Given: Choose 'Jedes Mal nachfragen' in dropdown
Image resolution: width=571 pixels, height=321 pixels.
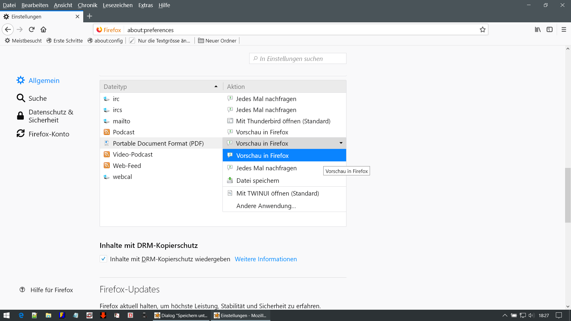Looking at the screenshot, I should click(x=266, y=168).
